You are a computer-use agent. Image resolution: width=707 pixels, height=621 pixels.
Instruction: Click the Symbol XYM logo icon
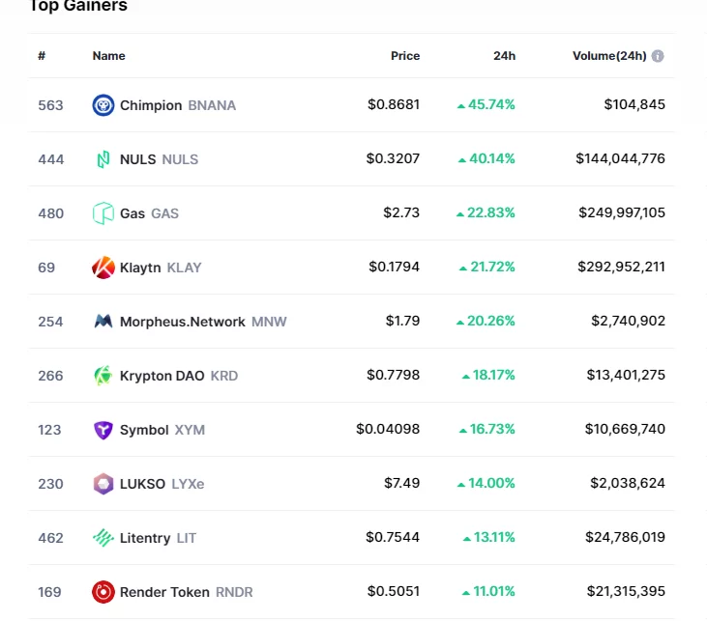pos(103,430)
